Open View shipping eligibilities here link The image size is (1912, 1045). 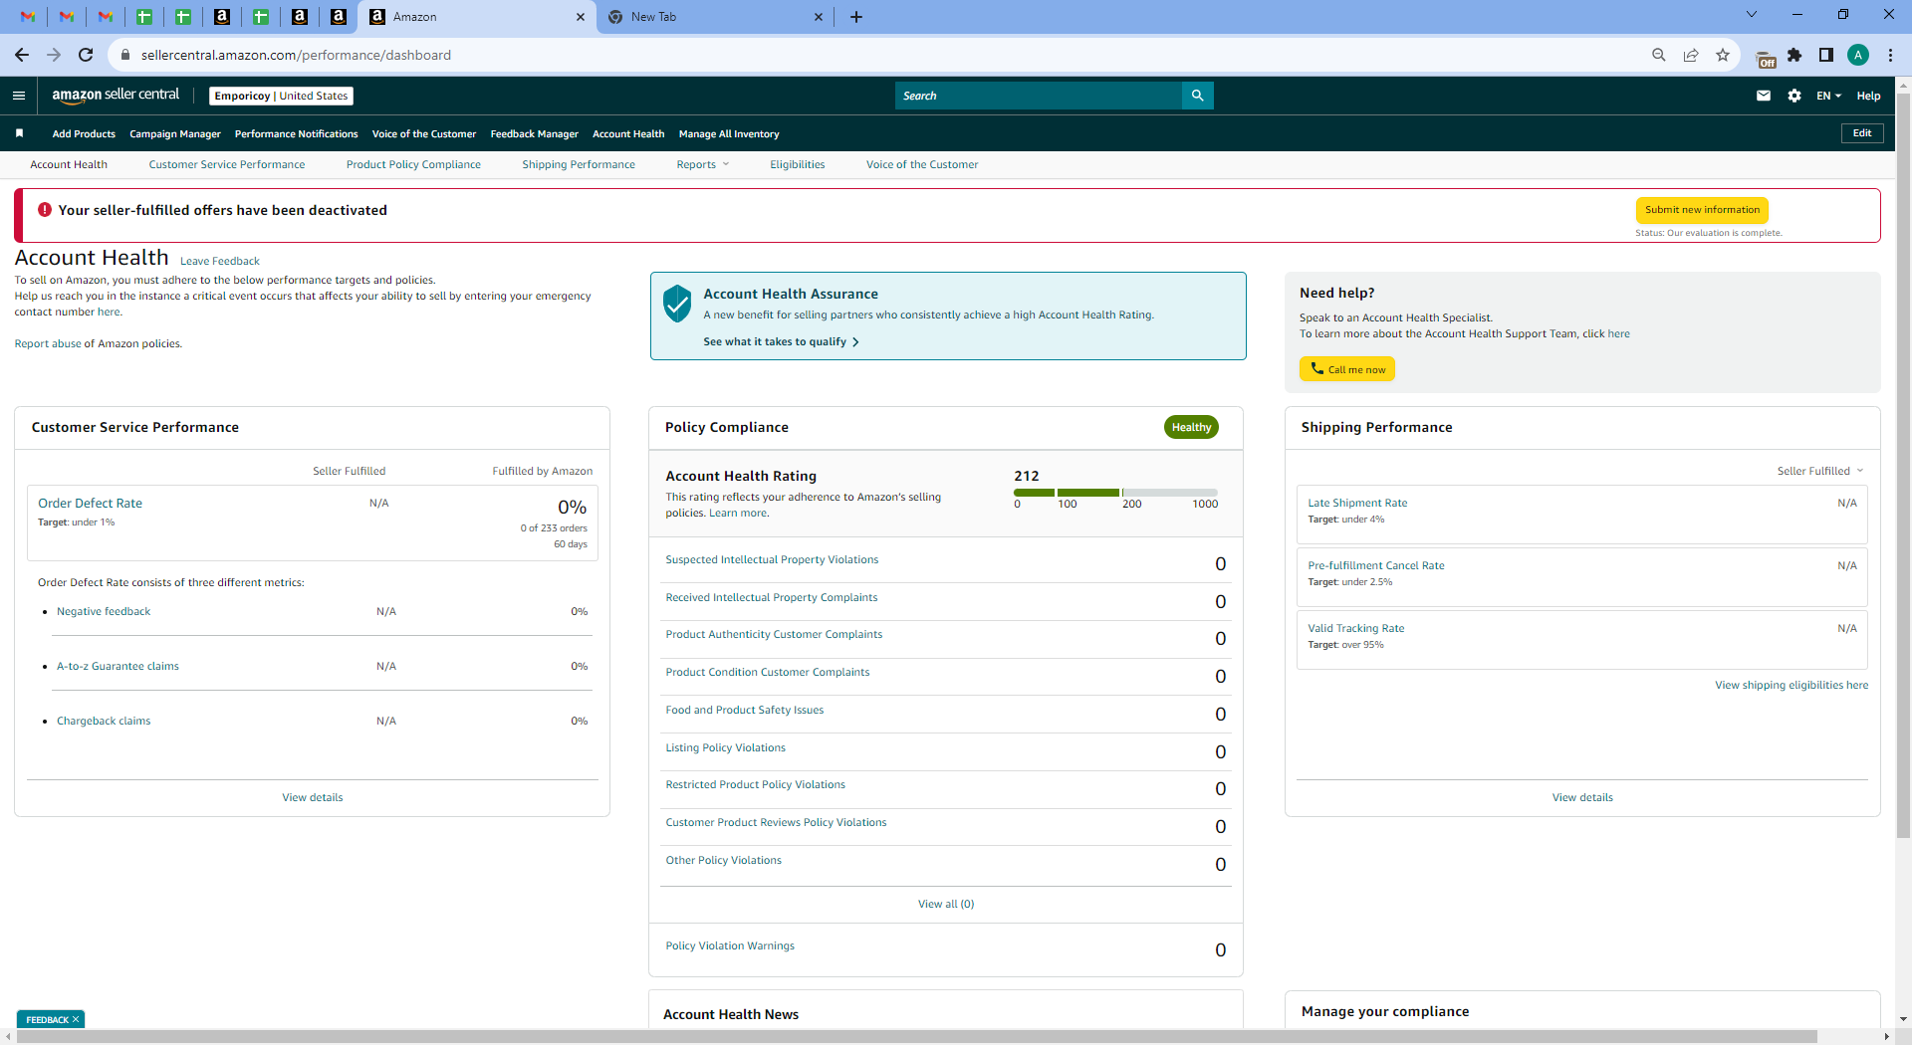1792,686
